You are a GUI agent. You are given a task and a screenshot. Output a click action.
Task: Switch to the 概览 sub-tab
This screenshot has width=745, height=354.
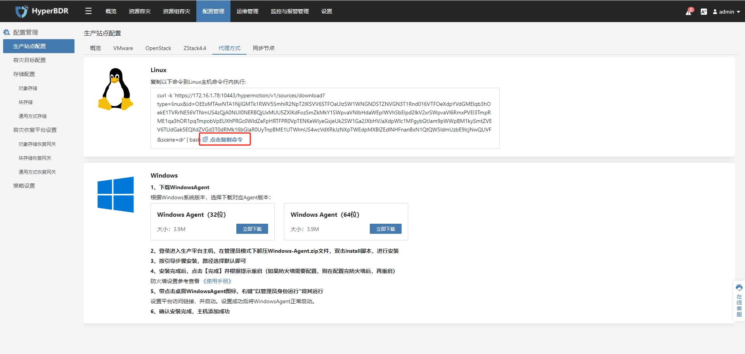(x=95, y=48)
